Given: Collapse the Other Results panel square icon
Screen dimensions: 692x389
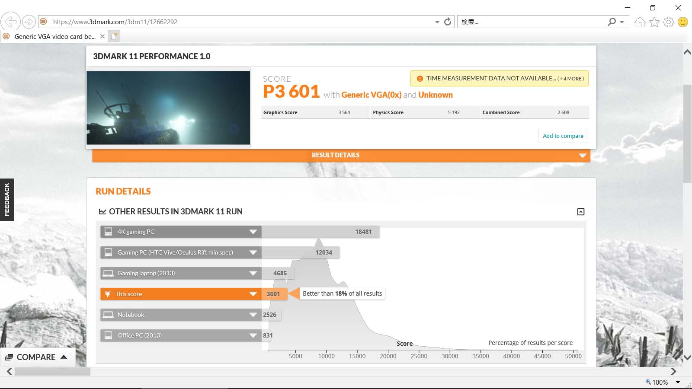Looking at the screenshot, I should point(581,212).
